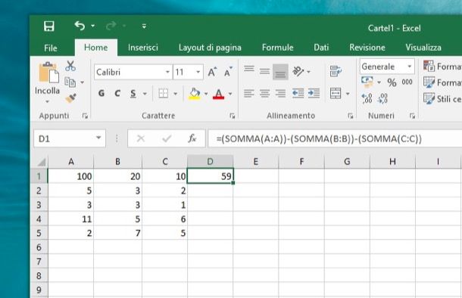Image resolution: width=462 pixels, height=298 pixels.
Task: Open Appunti clipboard pane launcher
Action: click(85, 116)
